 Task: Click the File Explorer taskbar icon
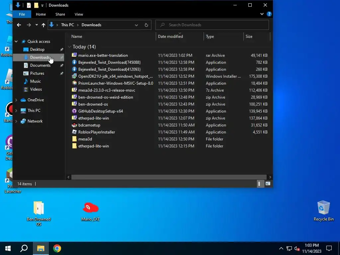pos(41,248)
